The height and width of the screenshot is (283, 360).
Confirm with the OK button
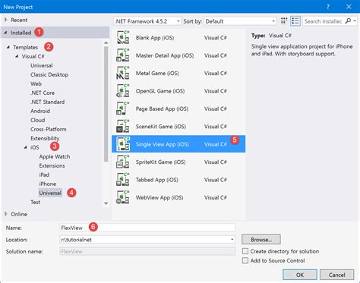pyautogui.click(x=300, y=275)
